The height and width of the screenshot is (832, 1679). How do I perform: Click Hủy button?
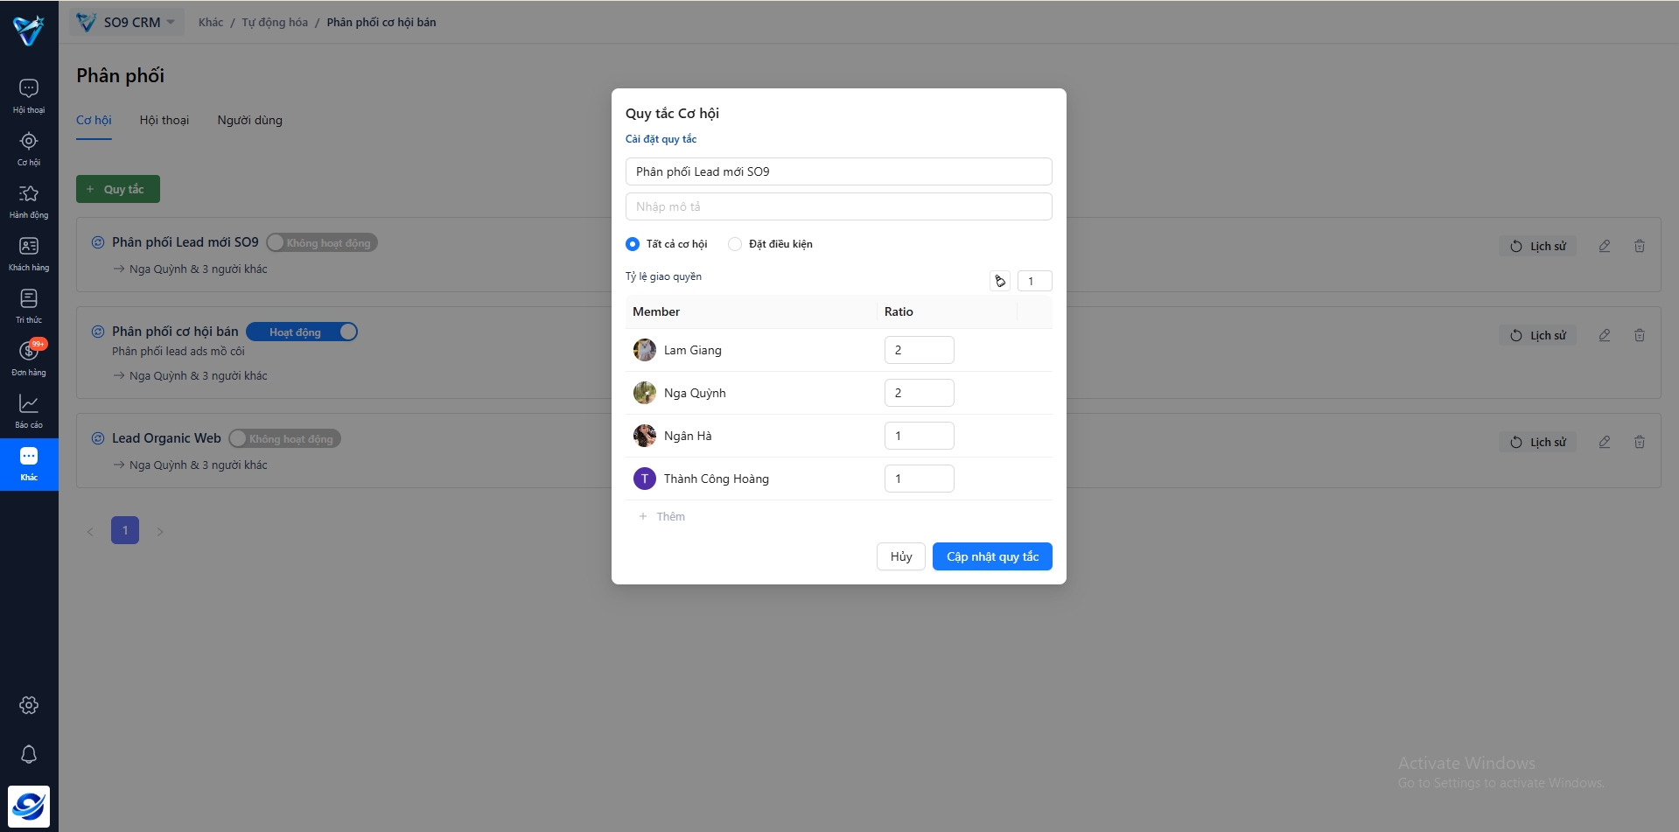tap(901, 556)
